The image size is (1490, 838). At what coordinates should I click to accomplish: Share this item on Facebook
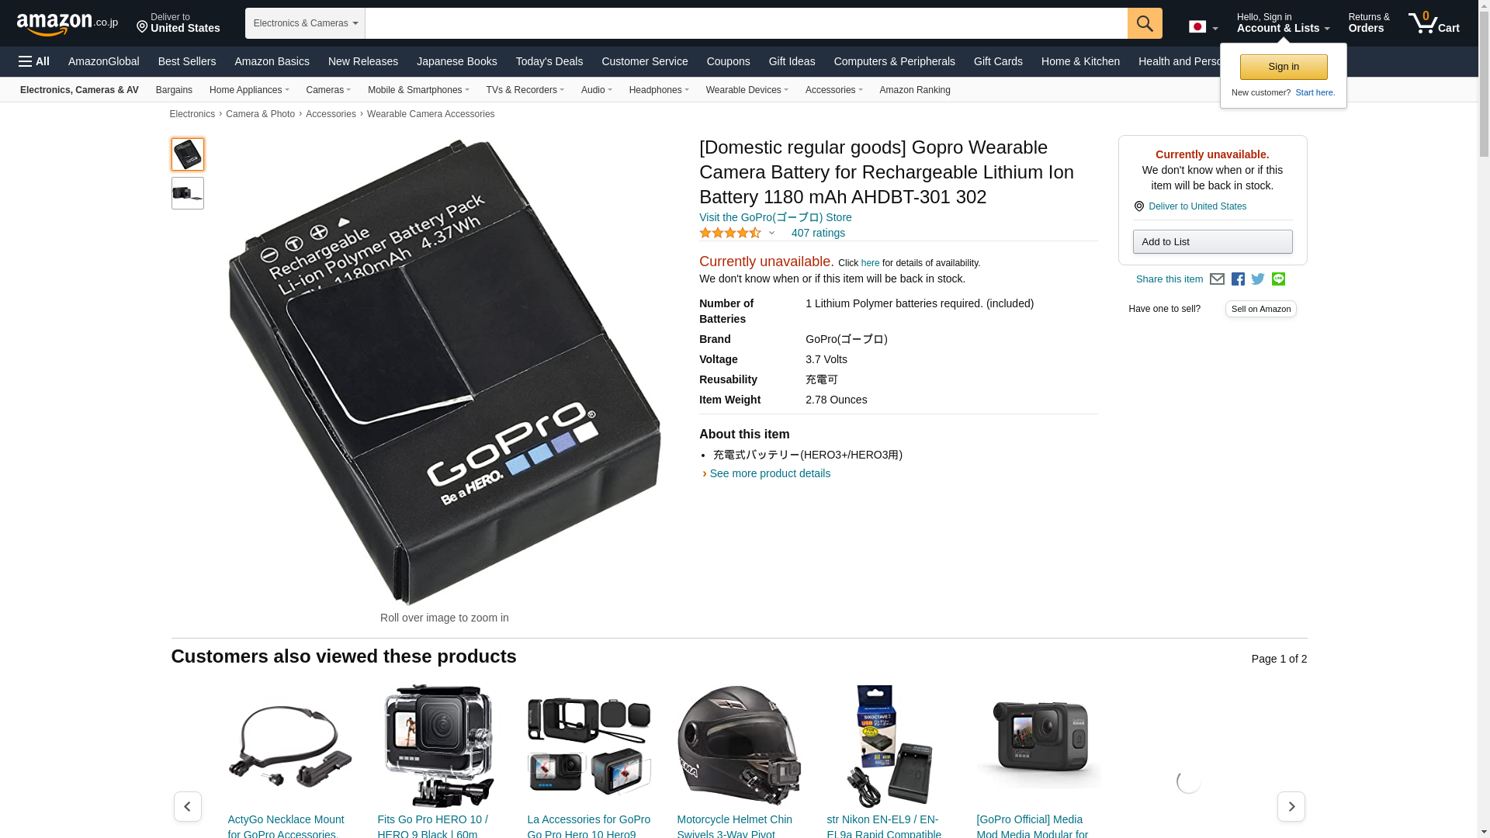[x=1238, y=279]
